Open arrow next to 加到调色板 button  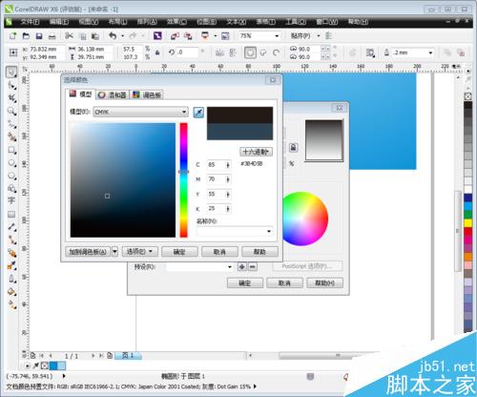pyautogui.click(x=114, y=252)
